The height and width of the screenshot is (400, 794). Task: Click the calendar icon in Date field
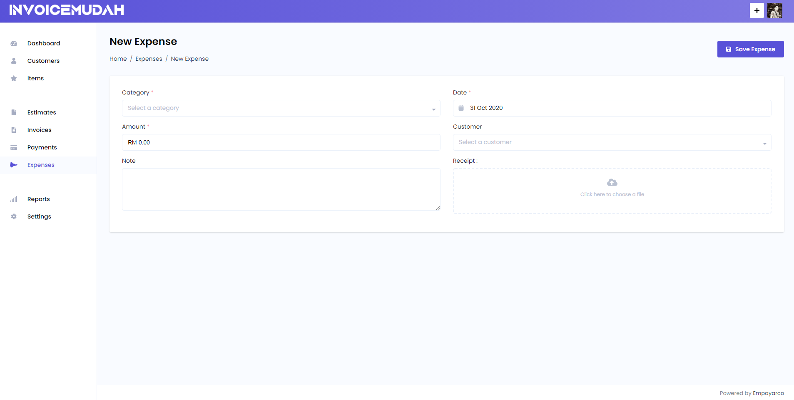coord(461,108)
